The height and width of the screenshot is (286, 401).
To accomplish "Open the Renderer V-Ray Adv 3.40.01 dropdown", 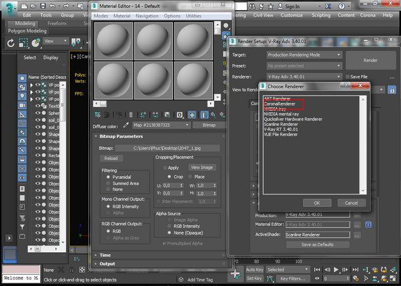I will (x=305, y=77).
